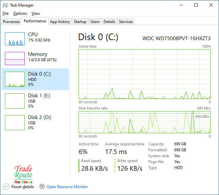Select the Disk 1 (E:) USB entry
219x195 pixels.
35,101
